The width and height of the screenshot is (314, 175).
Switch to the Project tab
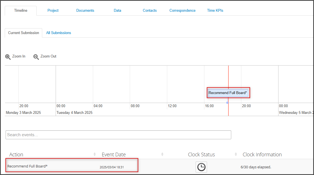coord(53,11)
